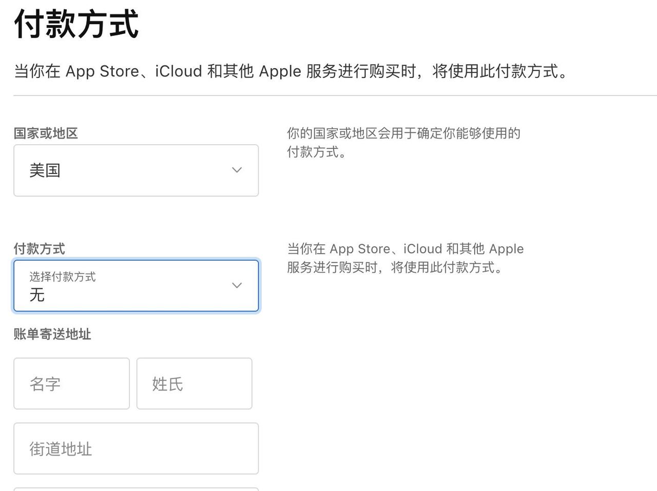Click the description sentence under the page heading
The width and height of the screenshot is (657, 491).
291,71
